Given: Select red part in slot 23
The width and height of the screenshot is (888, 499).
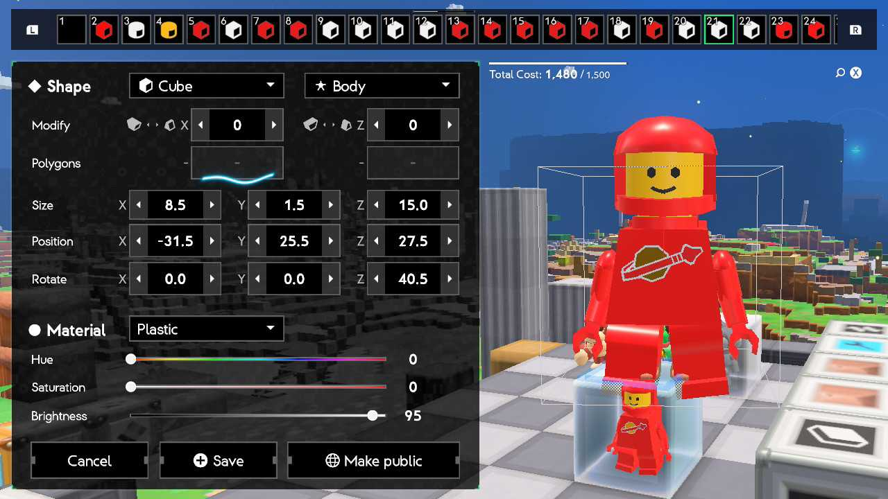Looking at the screenshot, I should point(784,30).
